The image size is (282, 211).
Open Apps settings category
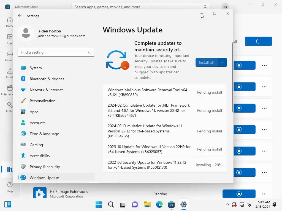tap(56, 112)
